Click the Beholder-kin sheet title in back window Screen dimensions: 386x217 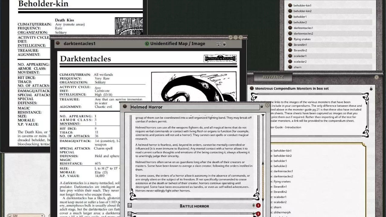point(43,4)
